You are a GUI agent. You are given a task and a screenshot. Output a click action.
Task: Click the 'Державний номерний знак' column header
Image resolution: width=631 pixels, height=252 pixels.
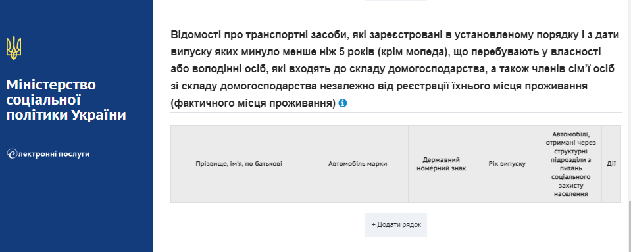pyautogui.click(x=441, y=164)
